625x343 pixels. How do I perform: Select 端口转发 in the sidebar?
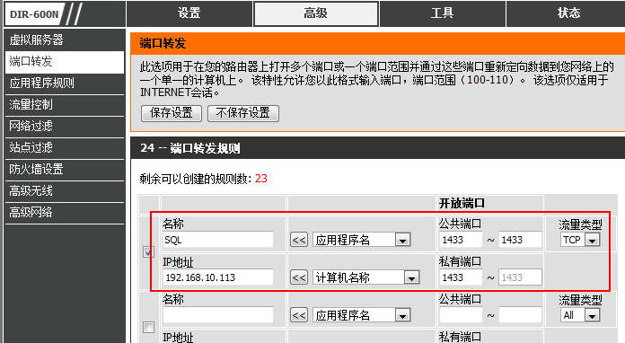pyautogui.click(x=65, y=62)
